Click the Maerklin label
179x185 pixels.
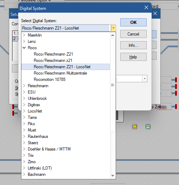[x=35, y=35]
